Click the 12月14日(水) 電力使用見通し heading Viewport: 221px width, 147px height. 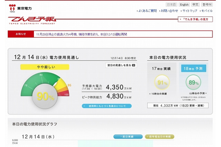point(46,57)
